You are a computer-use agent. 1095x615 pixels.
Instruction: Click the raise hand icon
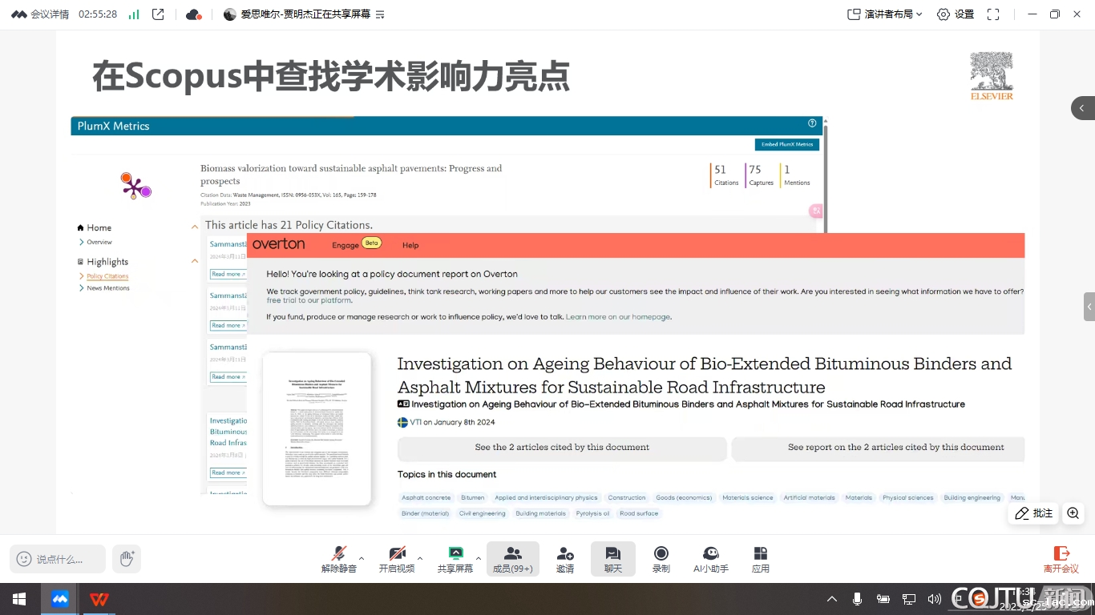127,559
